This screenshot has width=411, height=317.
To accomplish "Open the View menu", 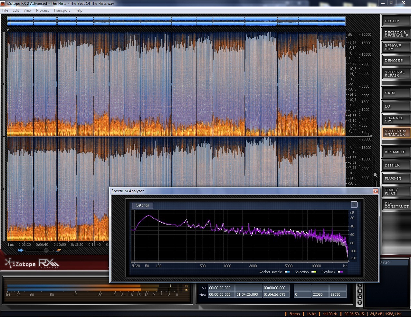I will (27, 10).
